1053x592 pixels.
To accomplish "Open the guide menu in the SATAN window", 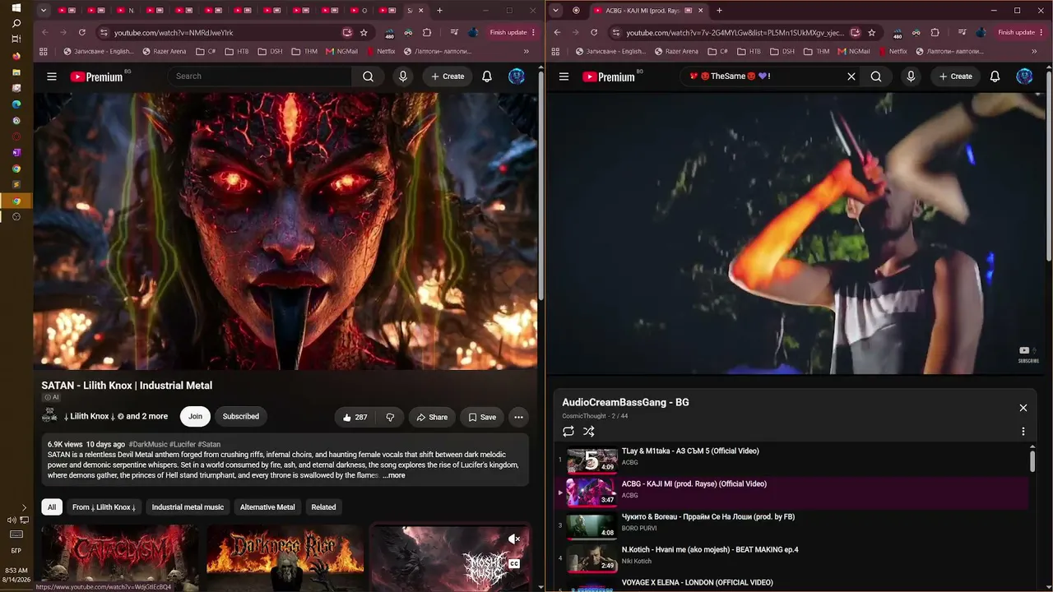I will [x=52, y=76].
